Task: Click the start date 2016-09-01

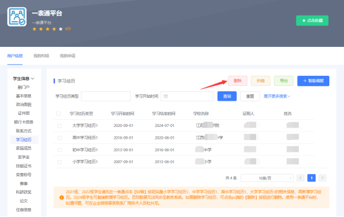Action: pyautogui.click(x=123, y=138)
